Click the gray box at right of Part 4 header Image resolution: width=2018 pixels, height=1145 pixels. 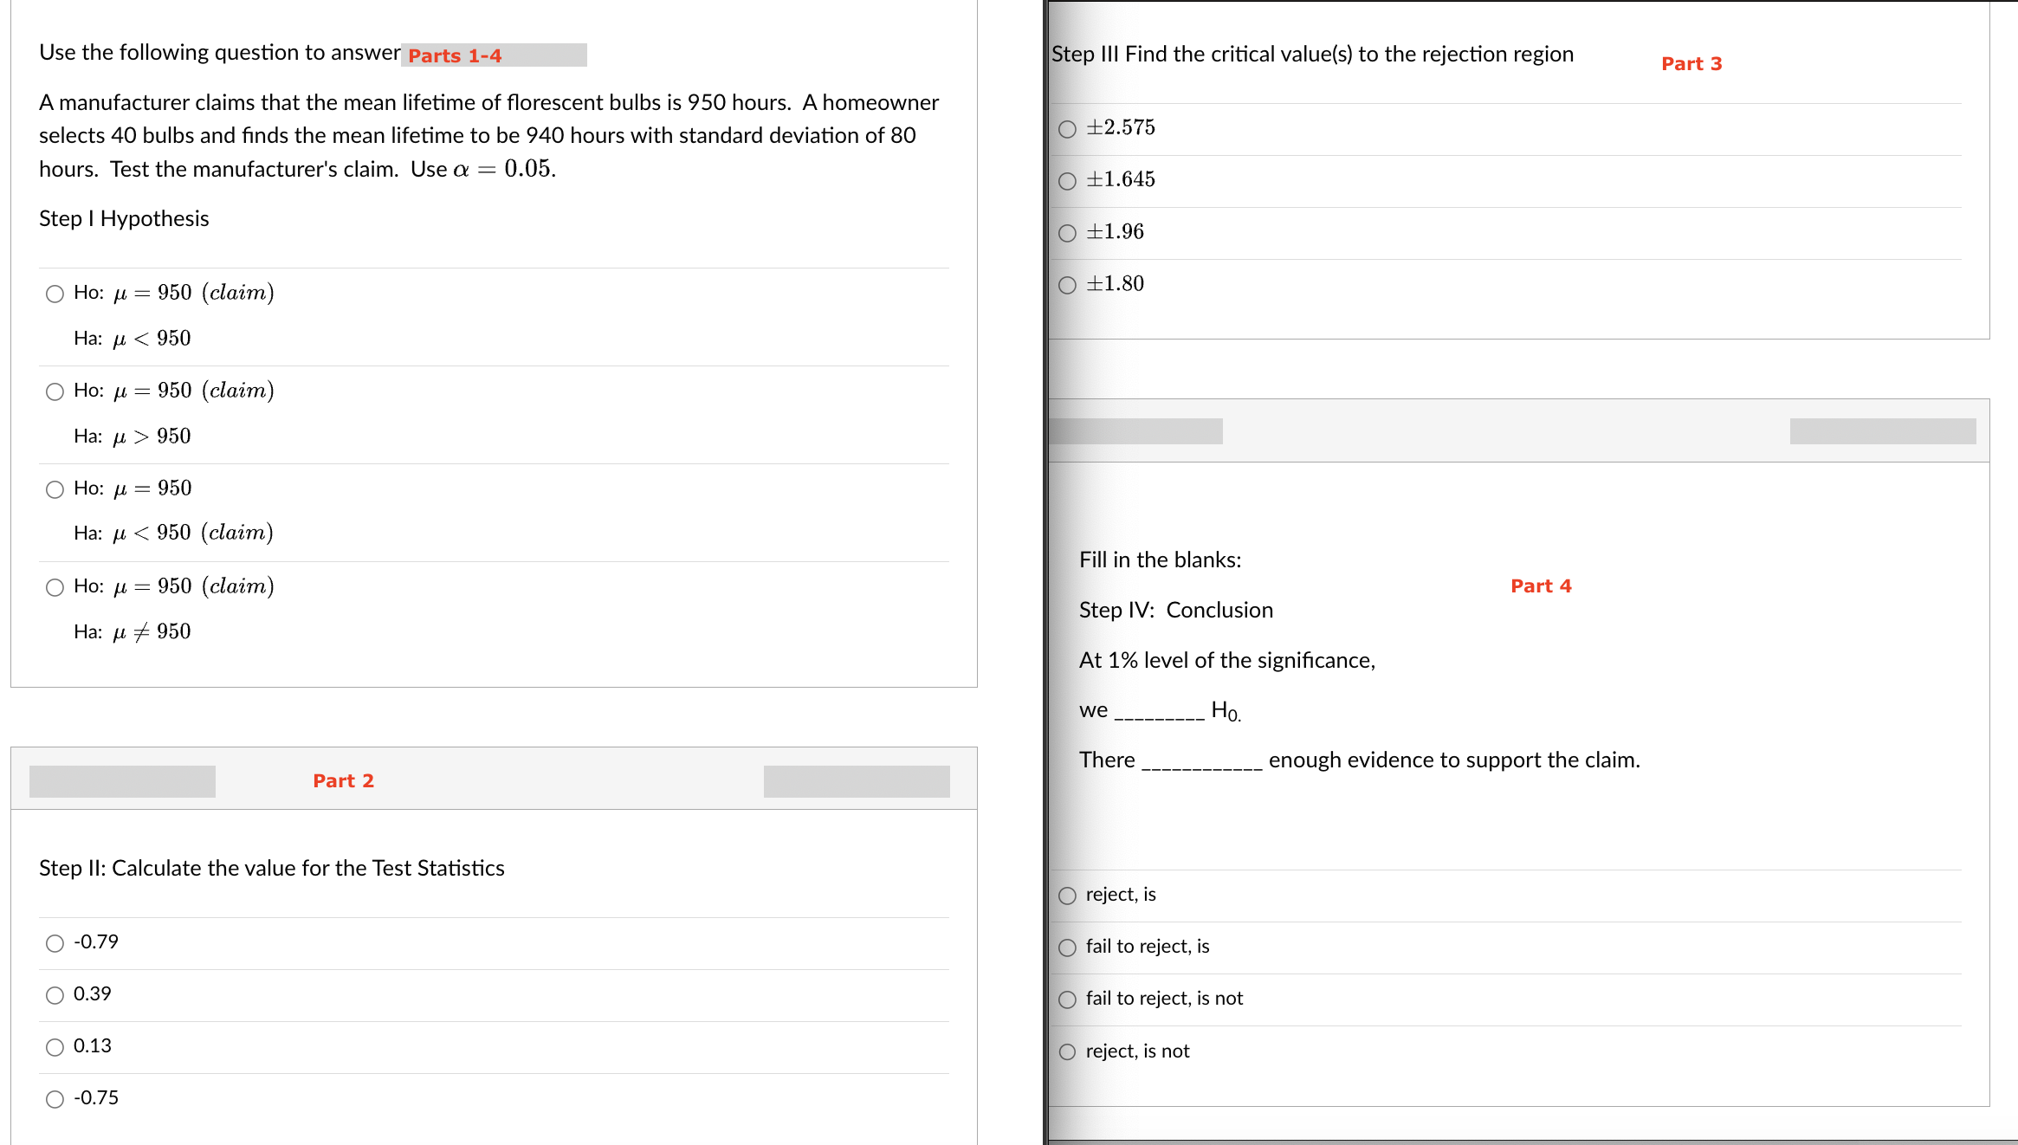tap(1882, 431)
